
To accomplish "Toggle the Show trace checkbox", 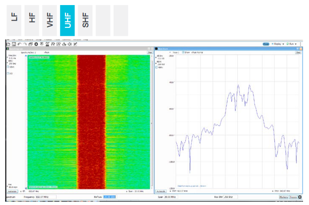I will 183,52.
